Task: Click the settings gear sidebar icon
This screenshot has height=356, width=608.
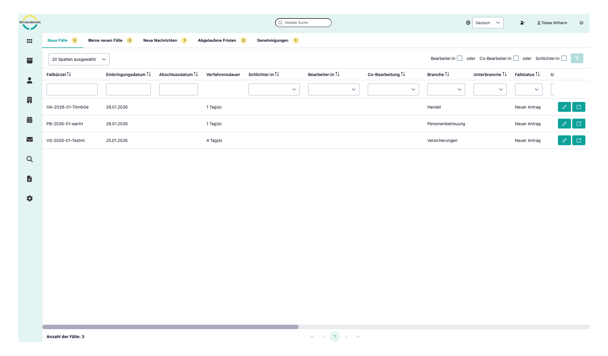Action: point(30,199)
